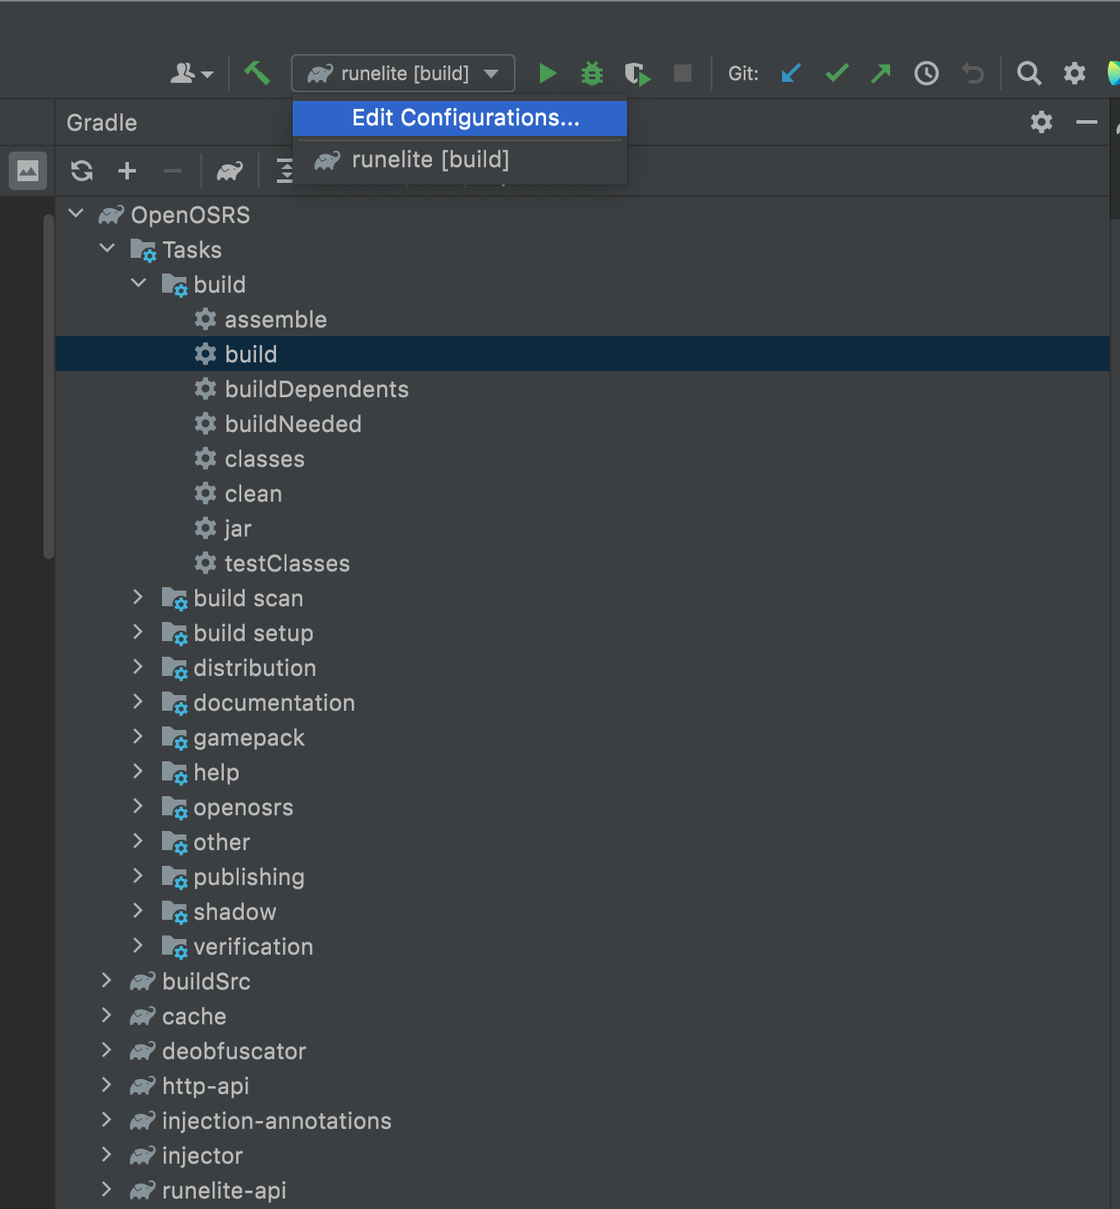Viewport: 1120px width, 1209px height.
Task: Expand the build scan task group
Action: (x=138, y=598)
